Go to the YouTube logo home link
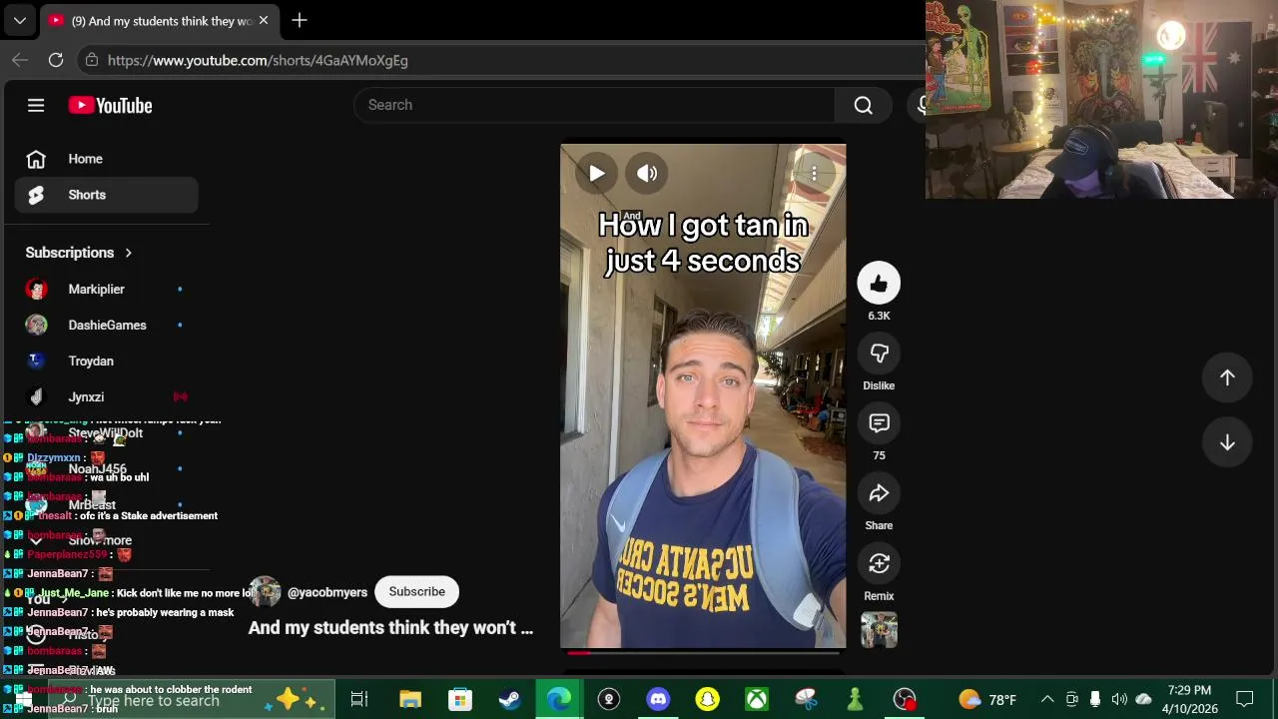 click(110, 105)
